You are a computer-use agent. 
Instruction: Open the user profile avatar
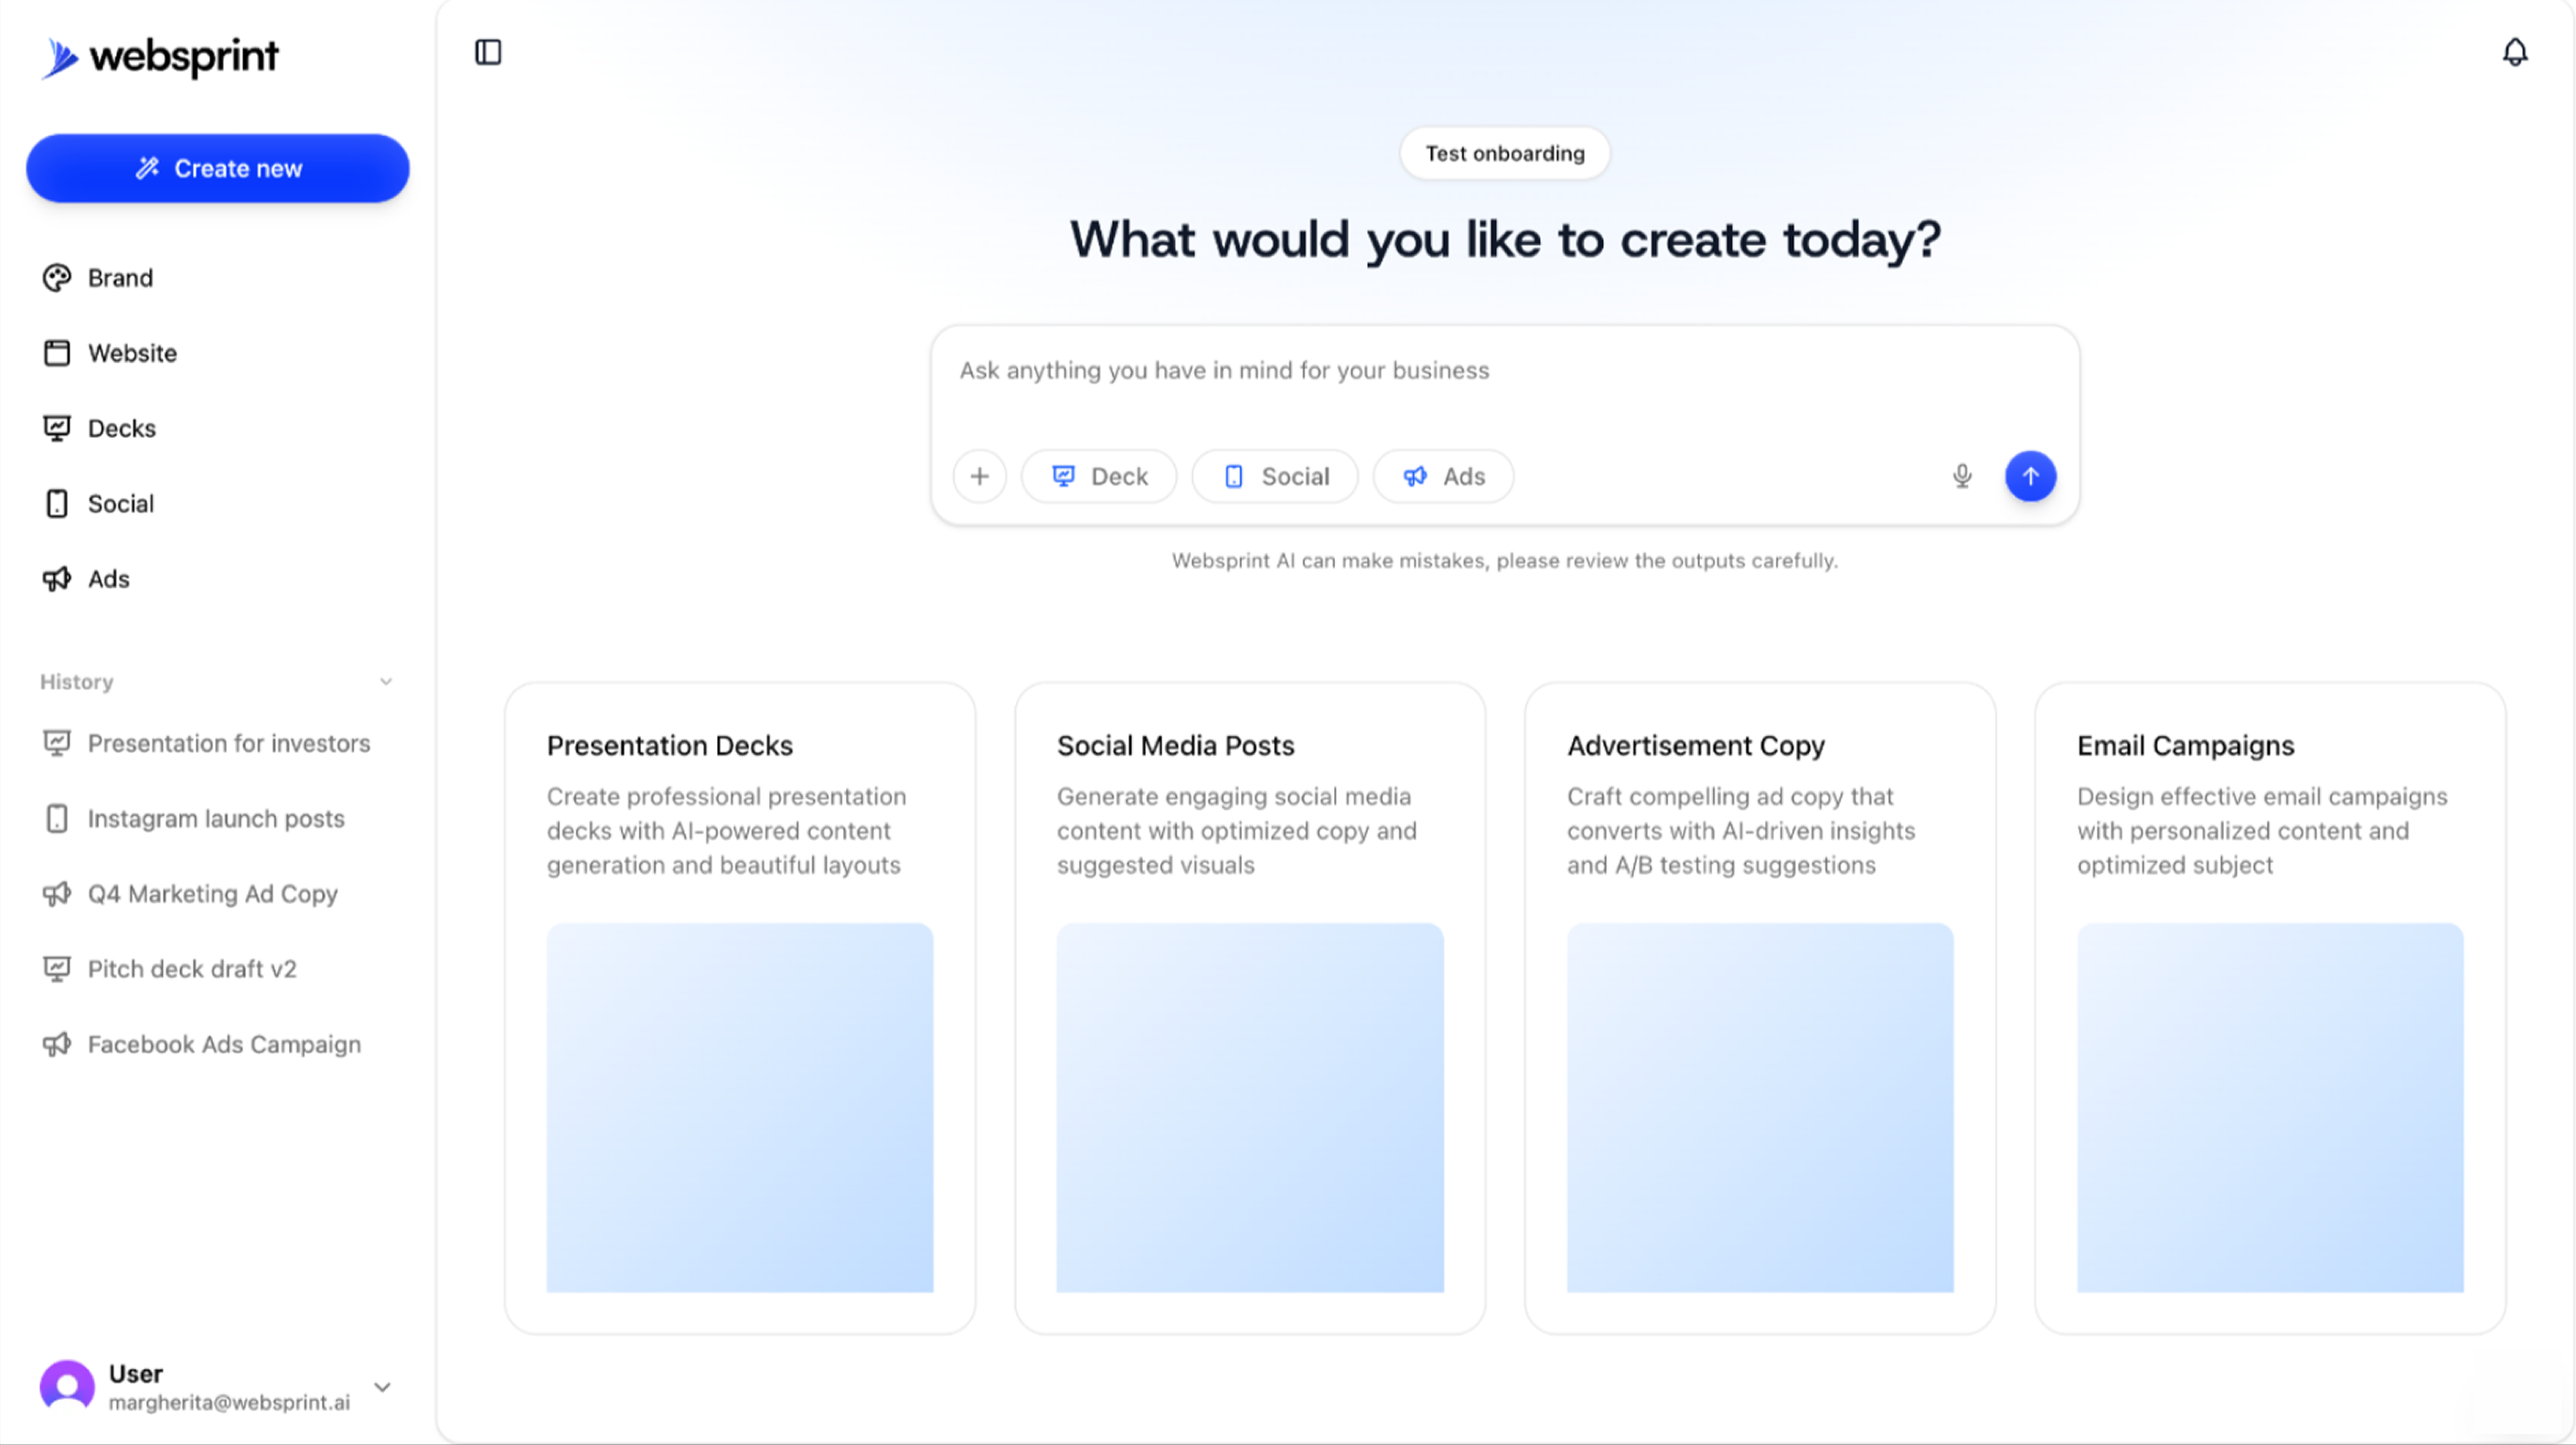66,1386
